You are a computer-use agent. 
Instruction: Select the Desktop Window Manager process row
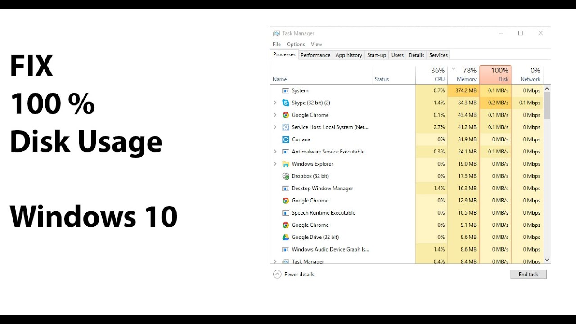click(x=322, y=189)
